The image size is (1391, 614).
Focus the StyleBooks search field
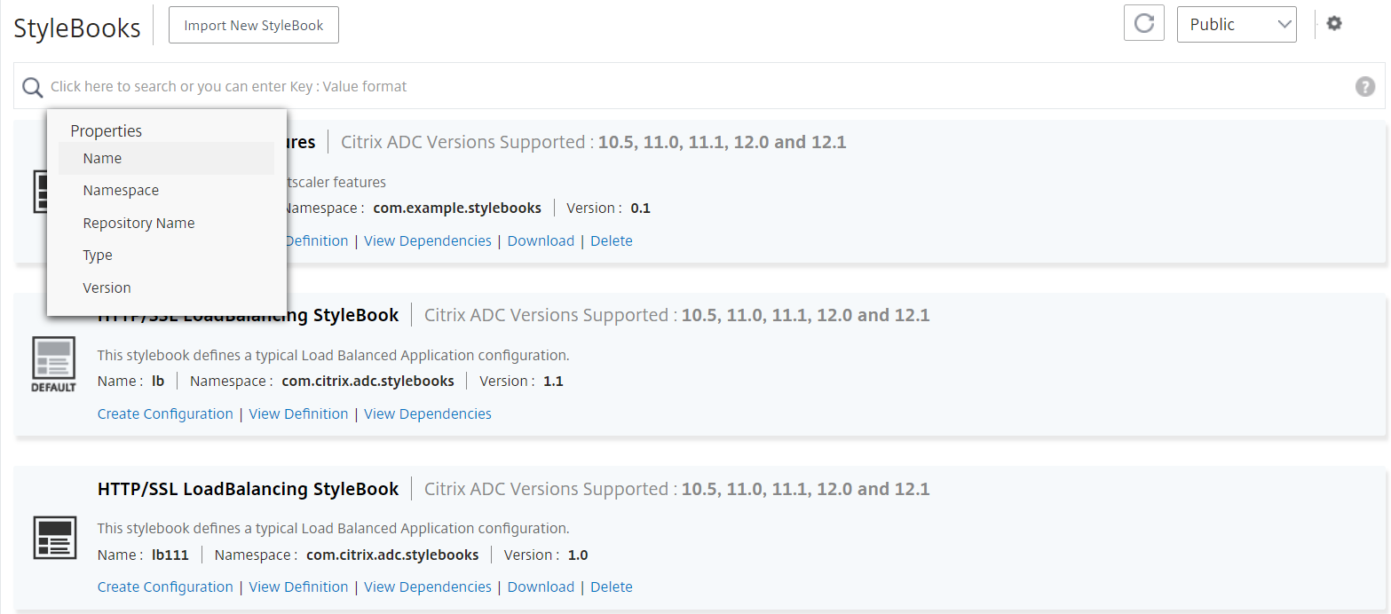coord(699,86)
